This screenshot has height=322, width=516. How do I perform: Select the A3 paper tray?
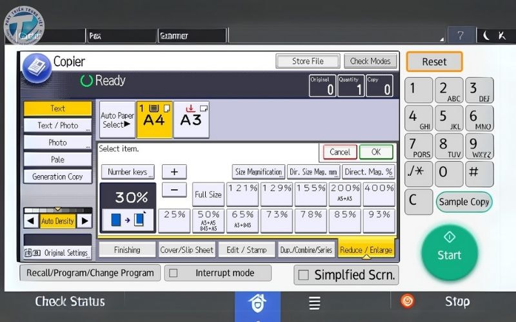(191, 119)
